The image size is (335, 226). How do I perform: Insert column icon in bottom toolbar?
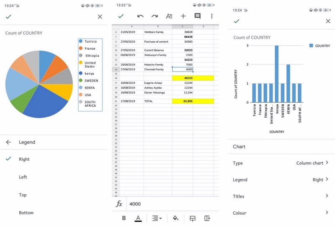coord(207,218)
